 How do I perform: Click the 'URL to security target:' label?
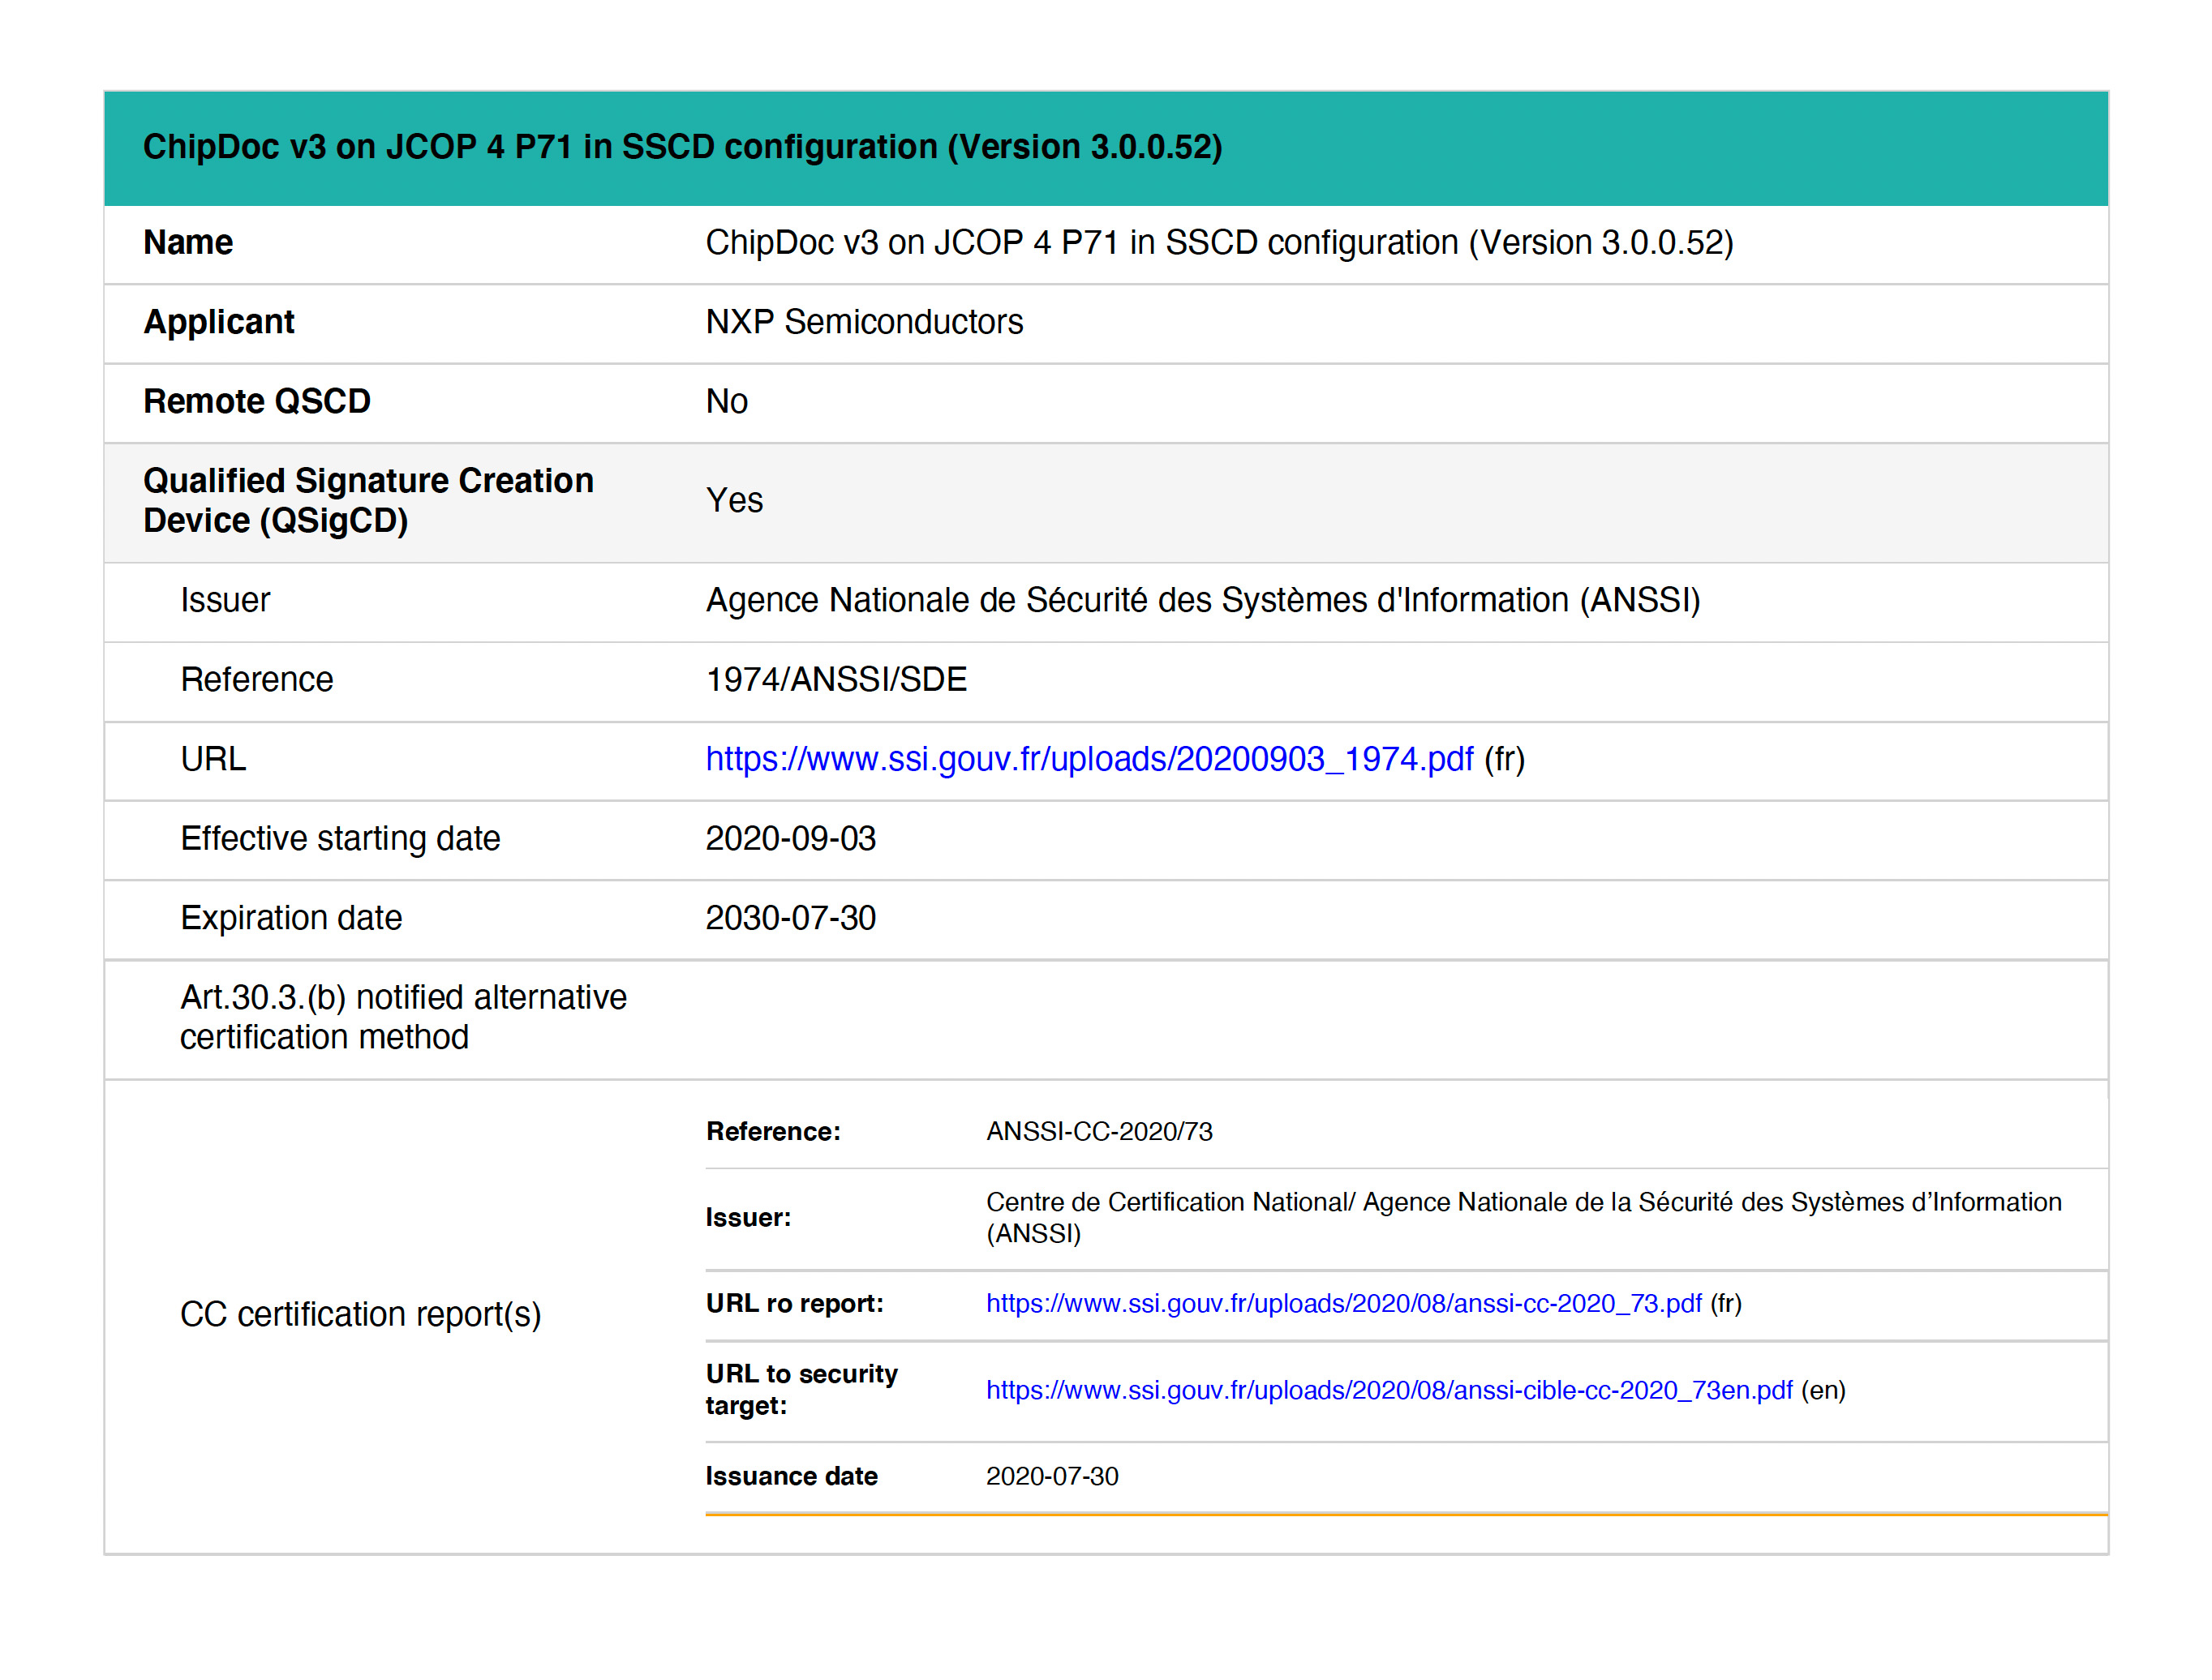801,1389
